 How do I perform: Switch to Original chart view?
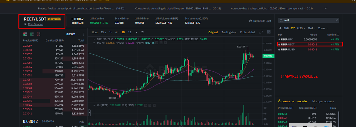[213, 32]
